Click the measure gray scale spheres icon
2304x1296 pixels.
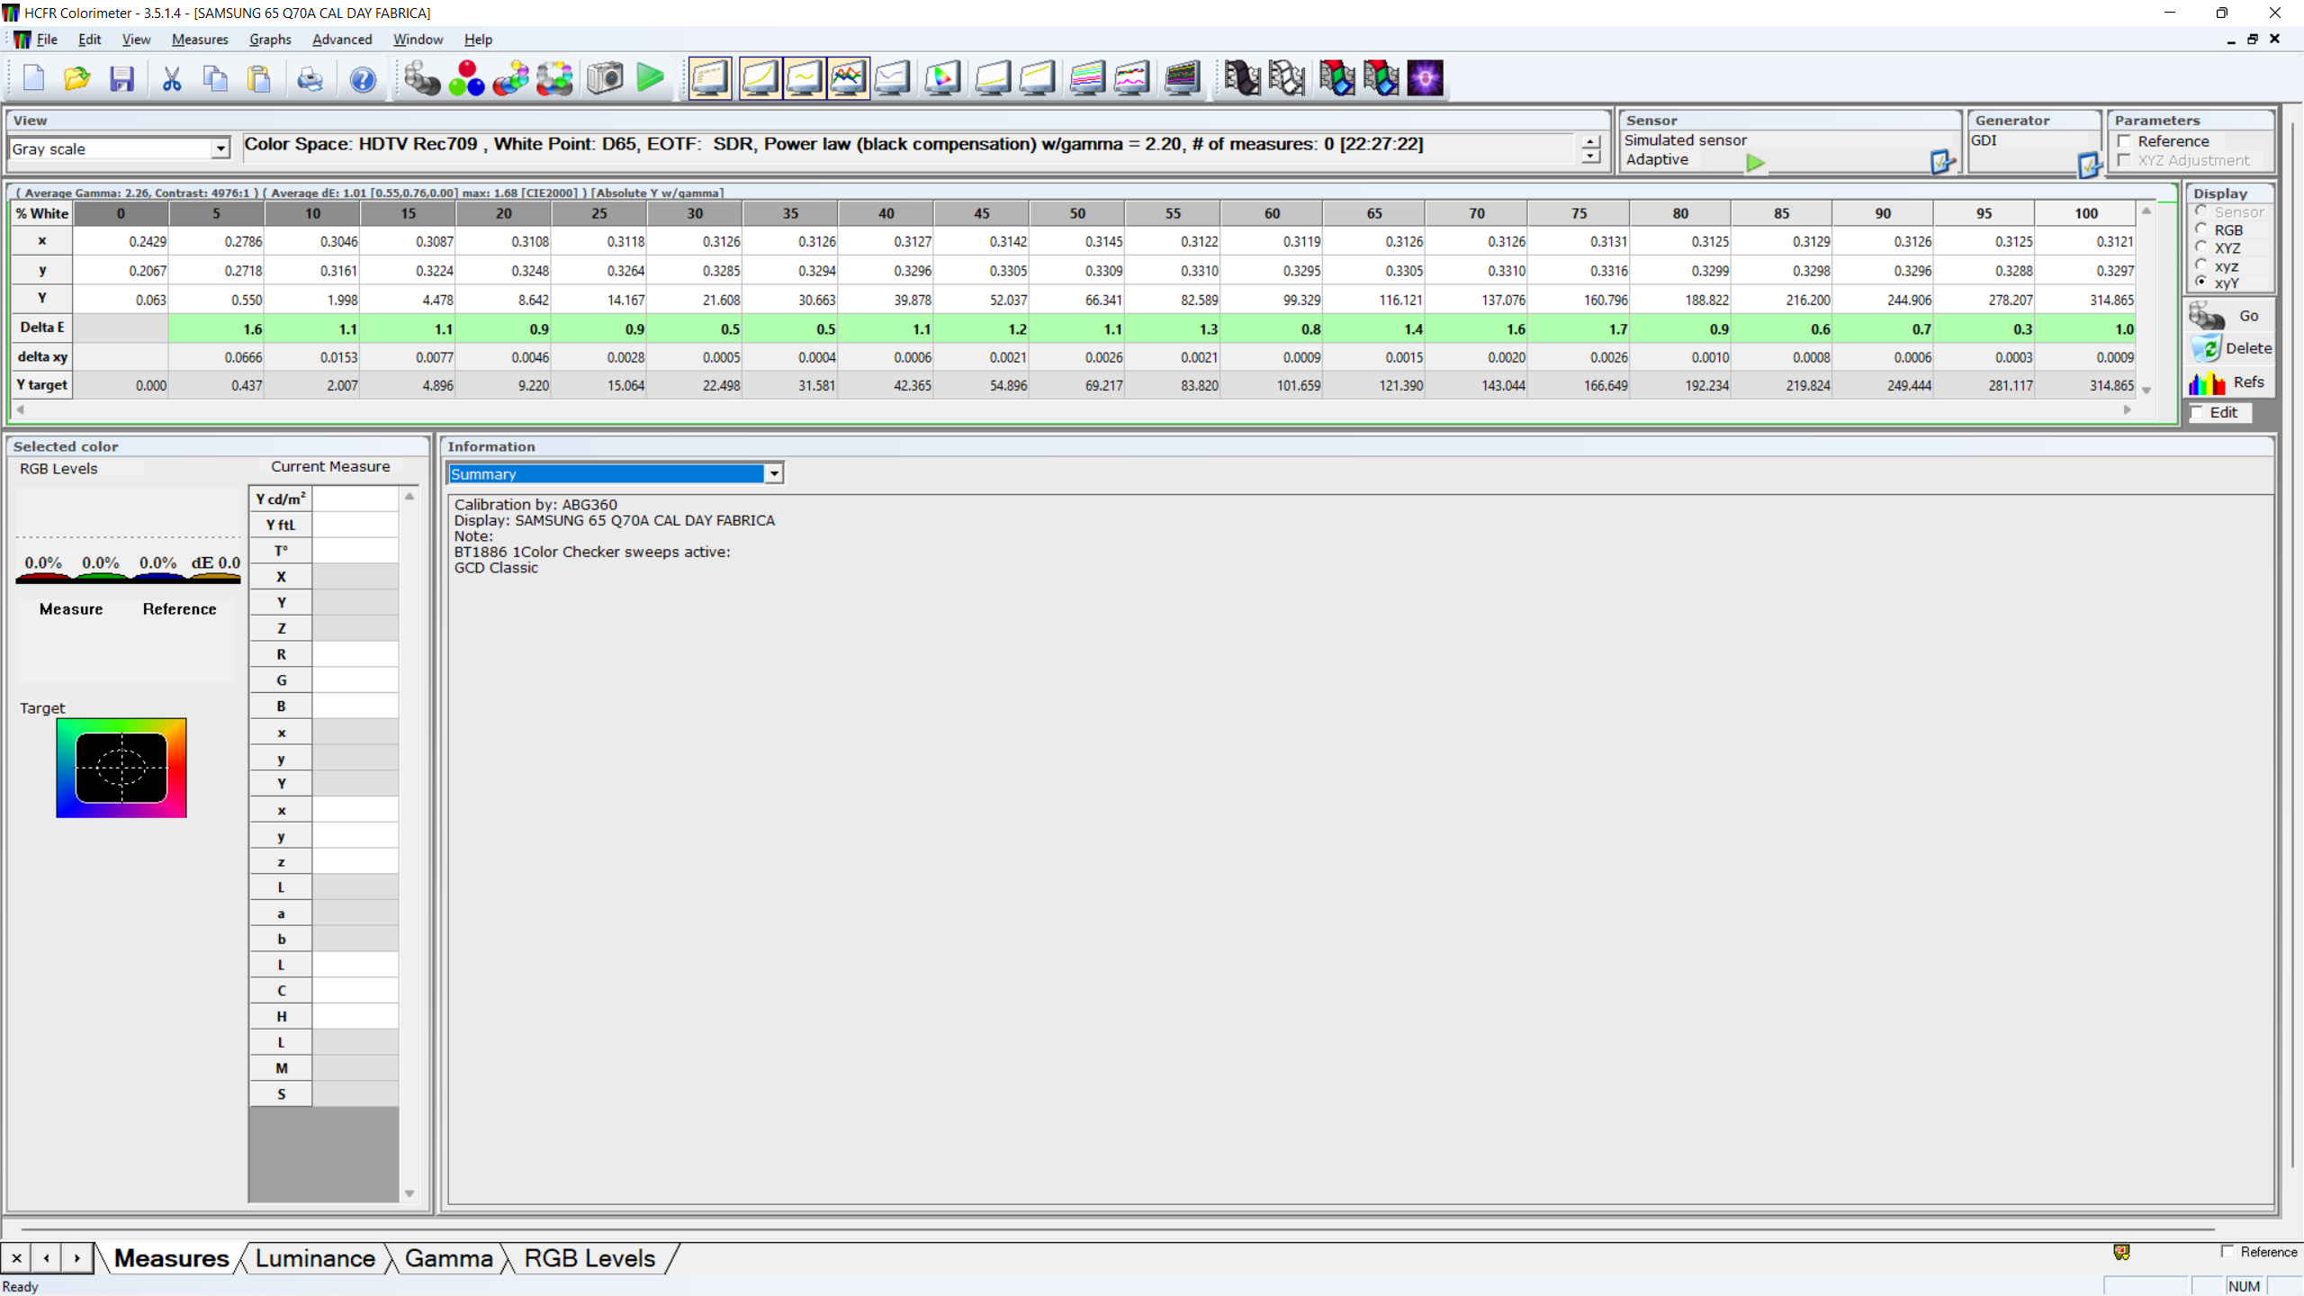click(x=421, y=78)
